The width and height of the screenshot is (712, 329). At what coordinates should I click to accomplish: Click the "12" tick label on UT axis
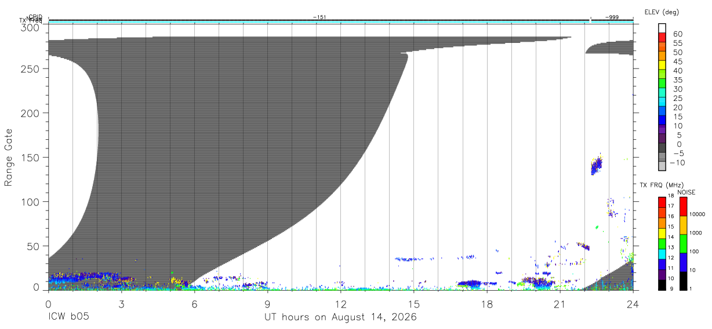[x=340, y=304]
